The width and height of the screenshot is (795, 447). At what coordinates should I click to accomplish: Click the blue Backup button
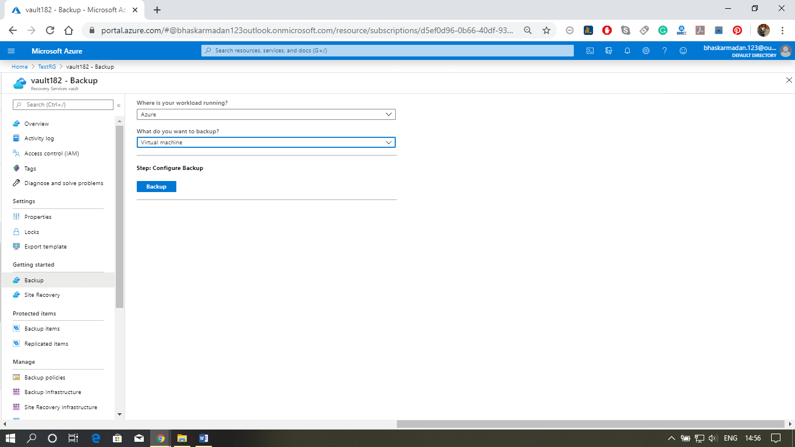pos(156,186)
